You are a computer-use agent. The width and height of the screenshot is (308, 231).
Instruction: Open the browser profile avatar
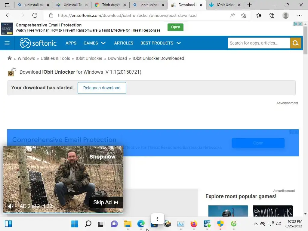click(286, 15)
